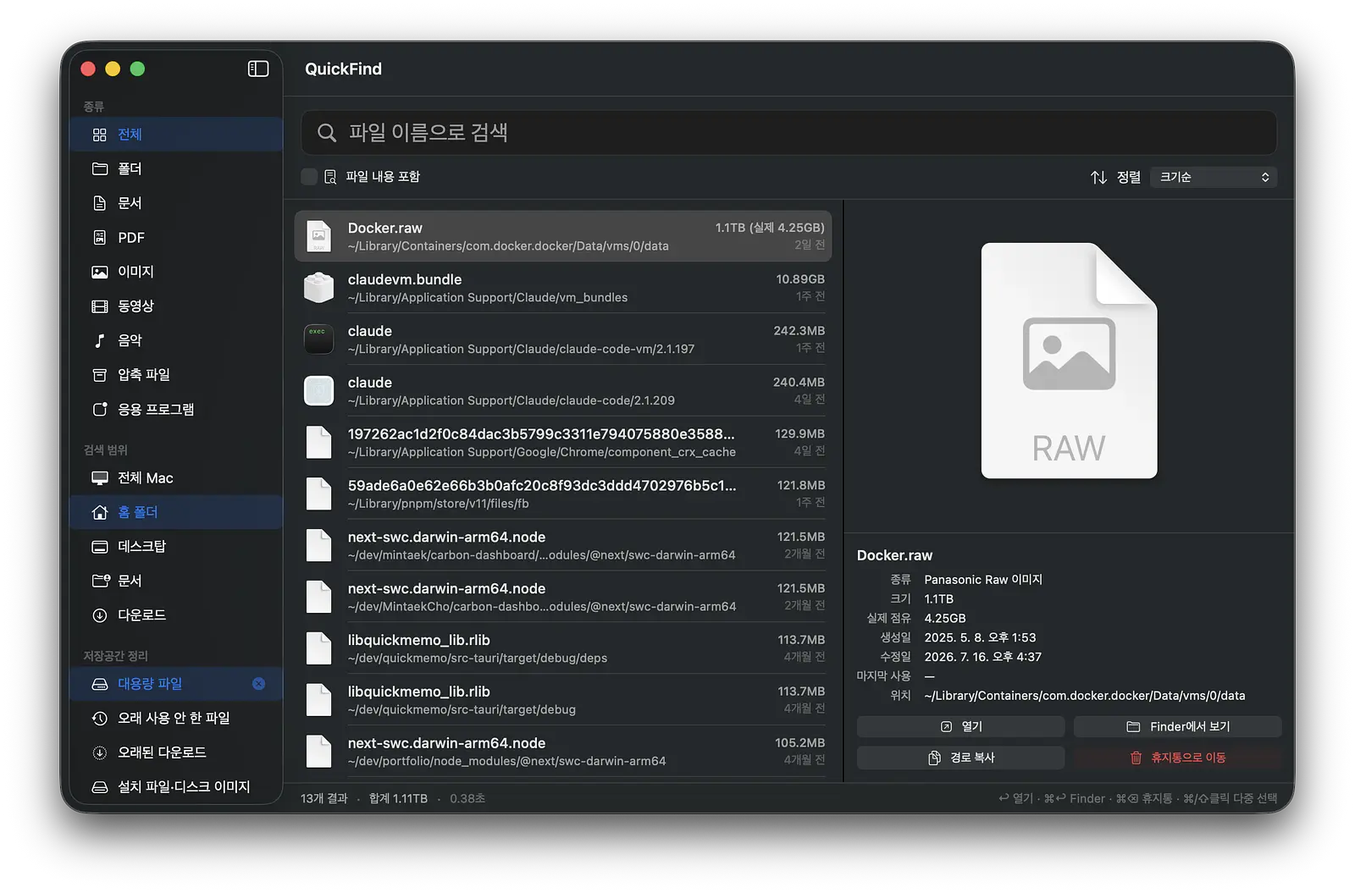The image size is (1355, 893).
Task: Open the 음악 music category
Action: tap(176, 340)
